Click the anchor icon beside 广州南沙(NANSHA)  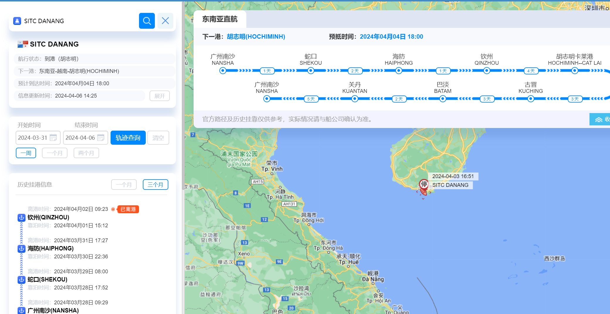[21, 310]
